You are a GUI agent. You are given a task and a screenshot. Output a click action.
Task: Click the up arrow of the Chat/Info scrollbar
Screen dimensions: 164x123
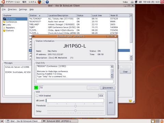pos(112,67)
